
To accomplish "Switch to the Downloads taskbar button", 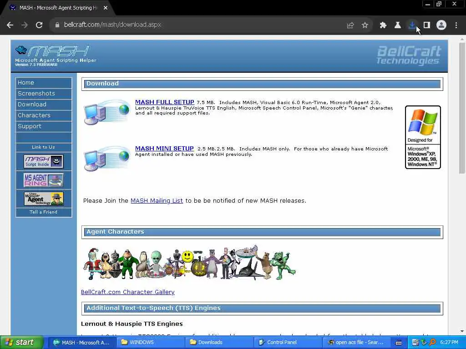I will [219, 343].
